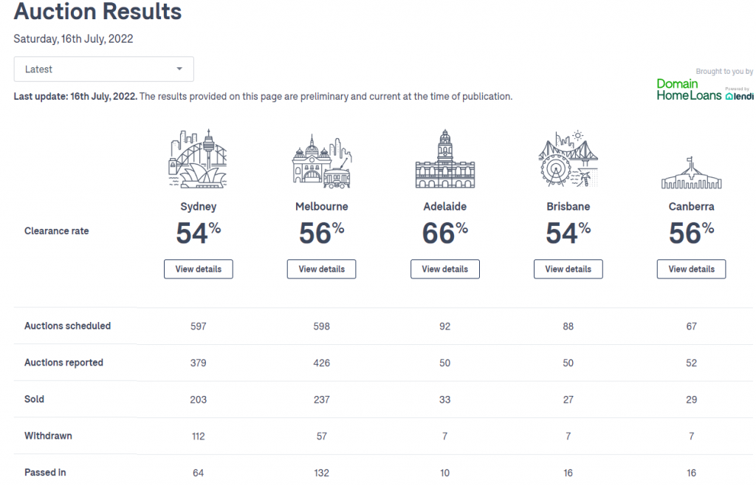View details for Sydney auctions

click(x=198, y=269)
